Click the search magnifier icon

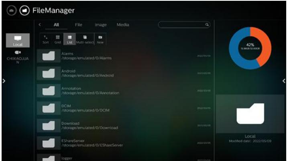(x=207, y=24)
